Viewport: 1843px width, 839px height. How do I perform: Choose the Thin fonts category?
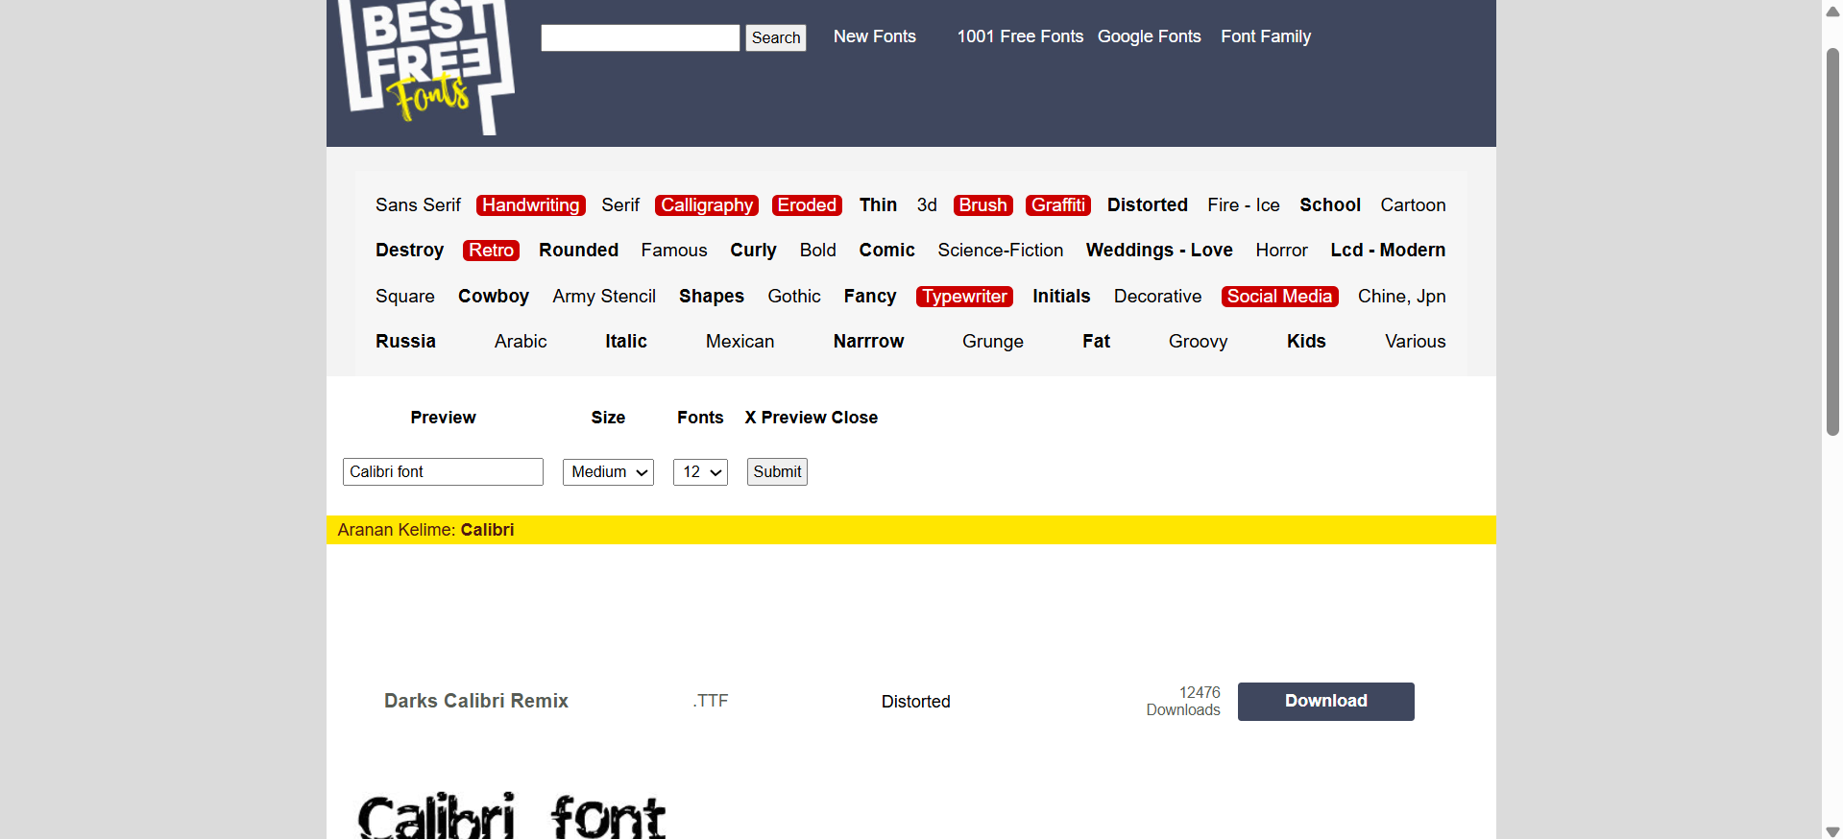coord(878,205)
